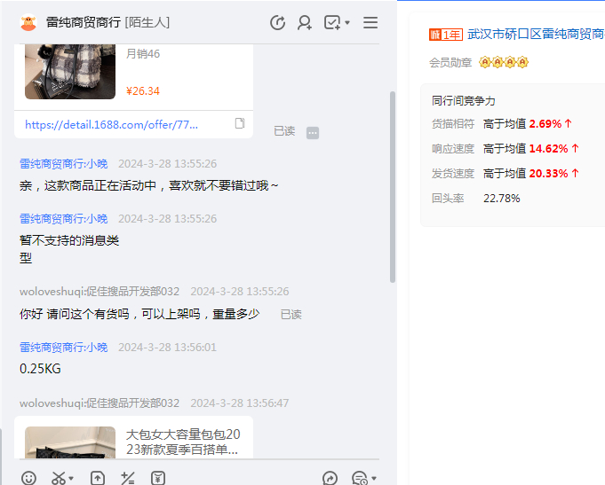Click the forward arrow circle icon
Screen dimensions: 605x485
[330, 478]
